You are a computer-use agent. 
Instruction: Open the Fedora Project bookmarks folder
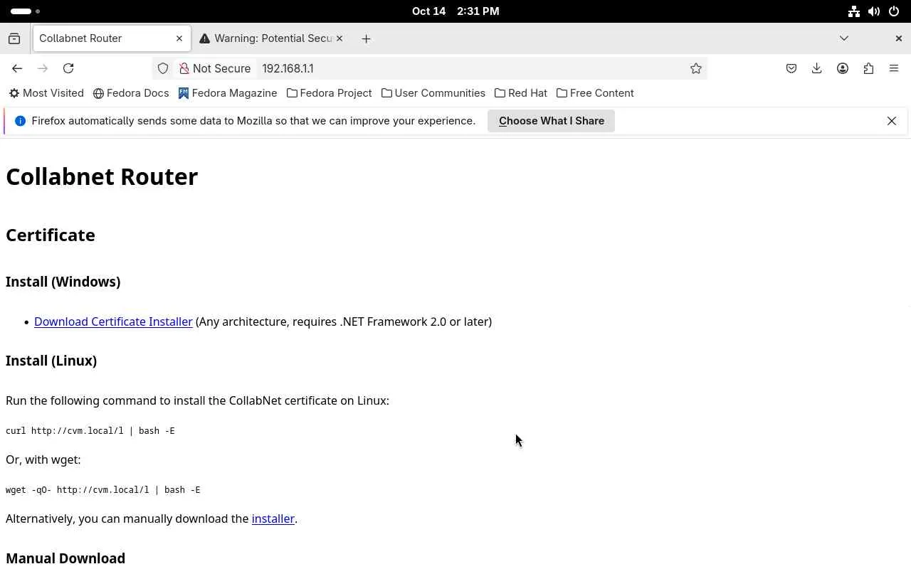330,93
